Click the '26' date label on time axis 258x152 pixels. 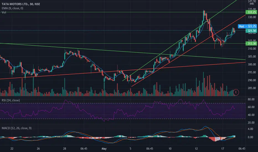[38, 149]
